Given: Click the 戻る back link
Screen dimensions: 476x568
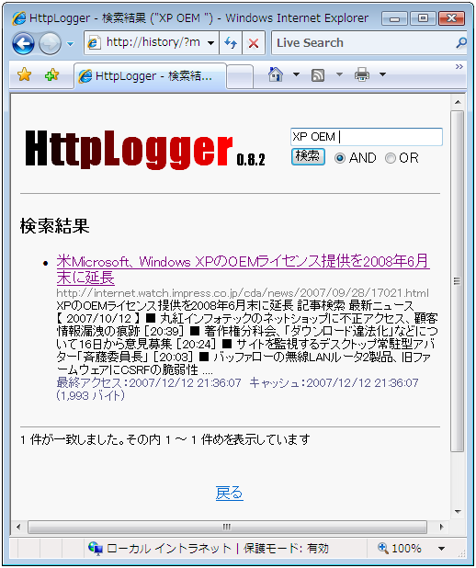Looking at the screenshot, I should 230,493.
